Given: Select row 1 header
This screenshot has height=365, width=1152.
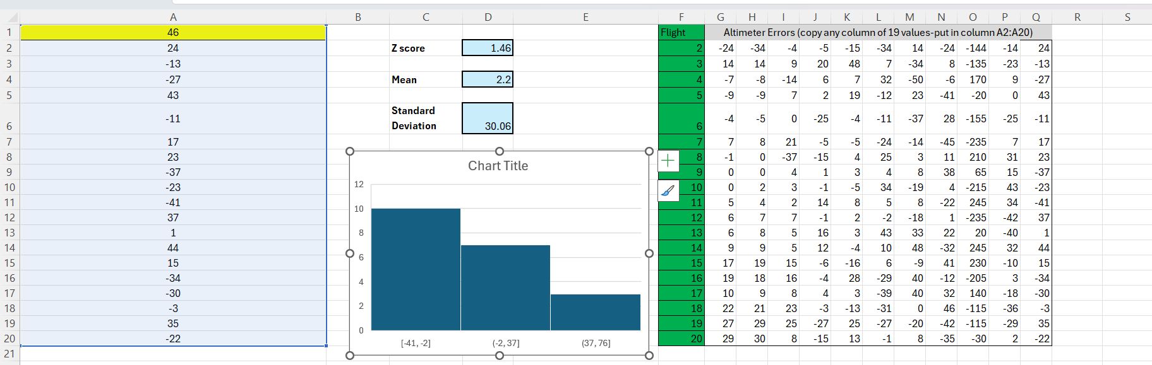Looking at the screenshot, I should click(9, 32).
